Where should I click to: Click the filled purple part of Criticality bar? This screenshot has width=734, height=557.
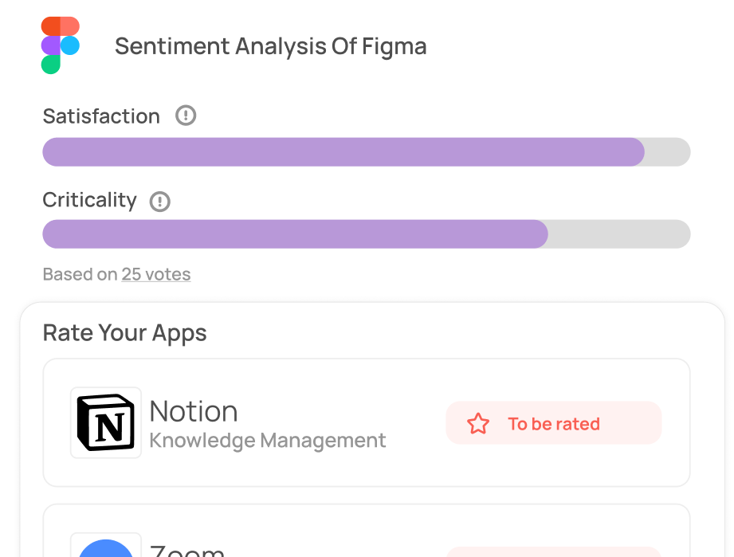[x=295, y=234]
